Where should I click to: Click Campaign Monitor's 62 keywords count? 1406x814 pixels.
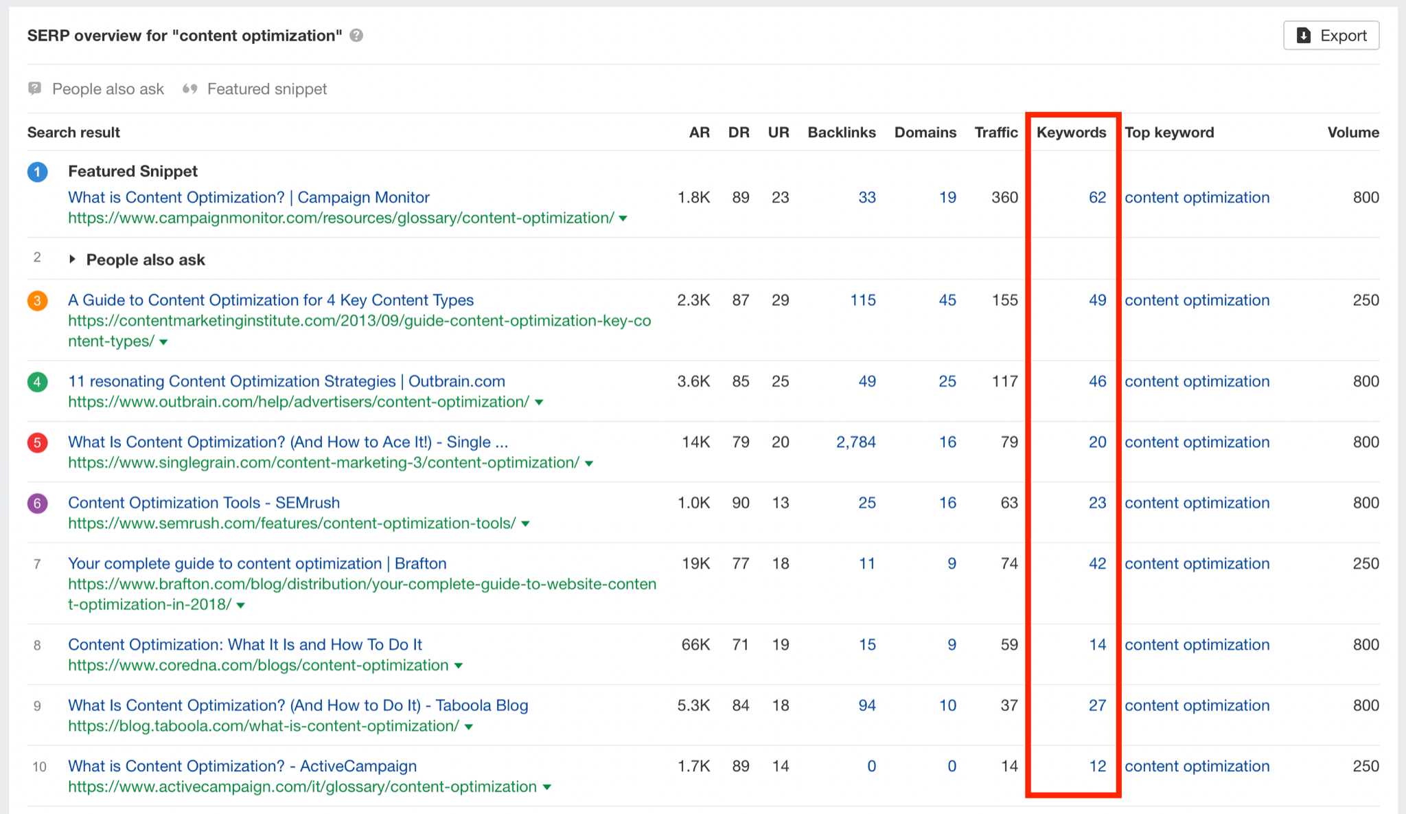tap(1097, 198)
